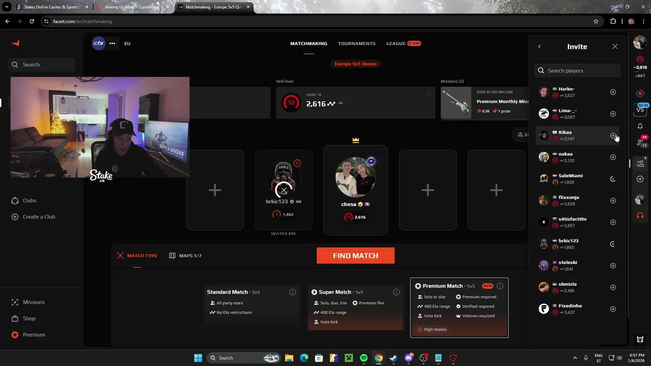Click the right rail plus circle icon
This screenshot has width=651, height=366.
640,179
